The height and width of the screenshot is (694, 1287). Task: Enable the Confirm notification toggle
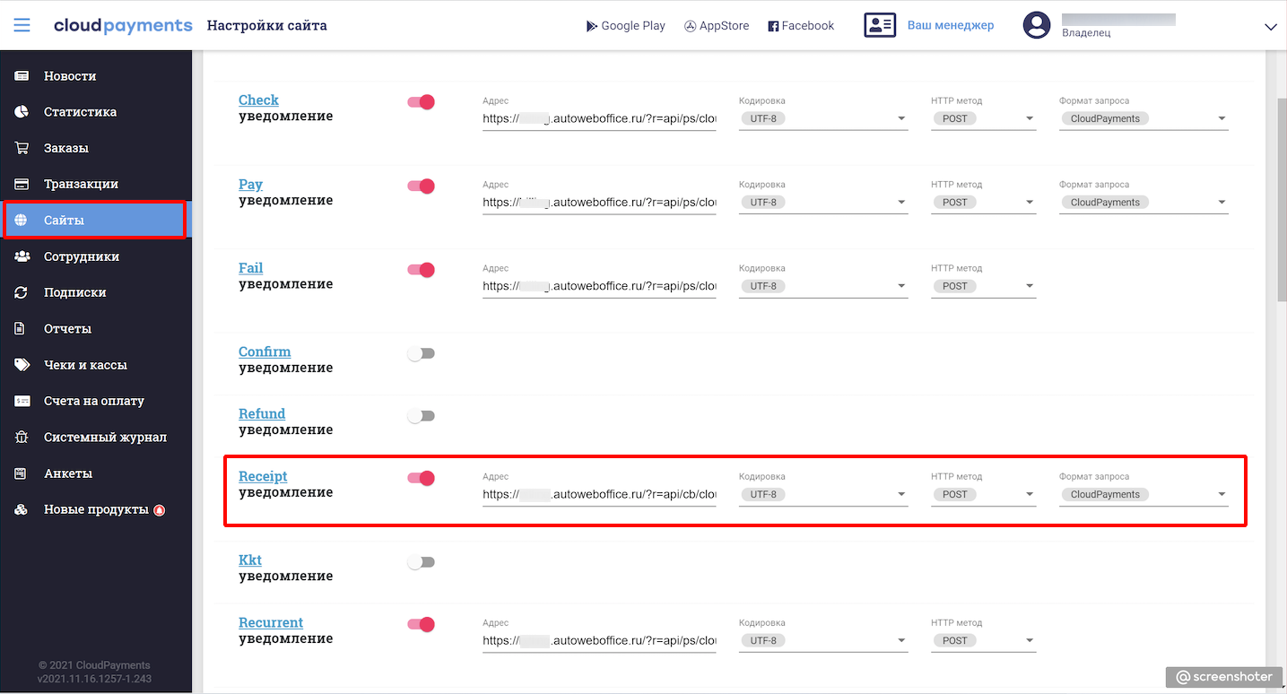coord(421,353)
